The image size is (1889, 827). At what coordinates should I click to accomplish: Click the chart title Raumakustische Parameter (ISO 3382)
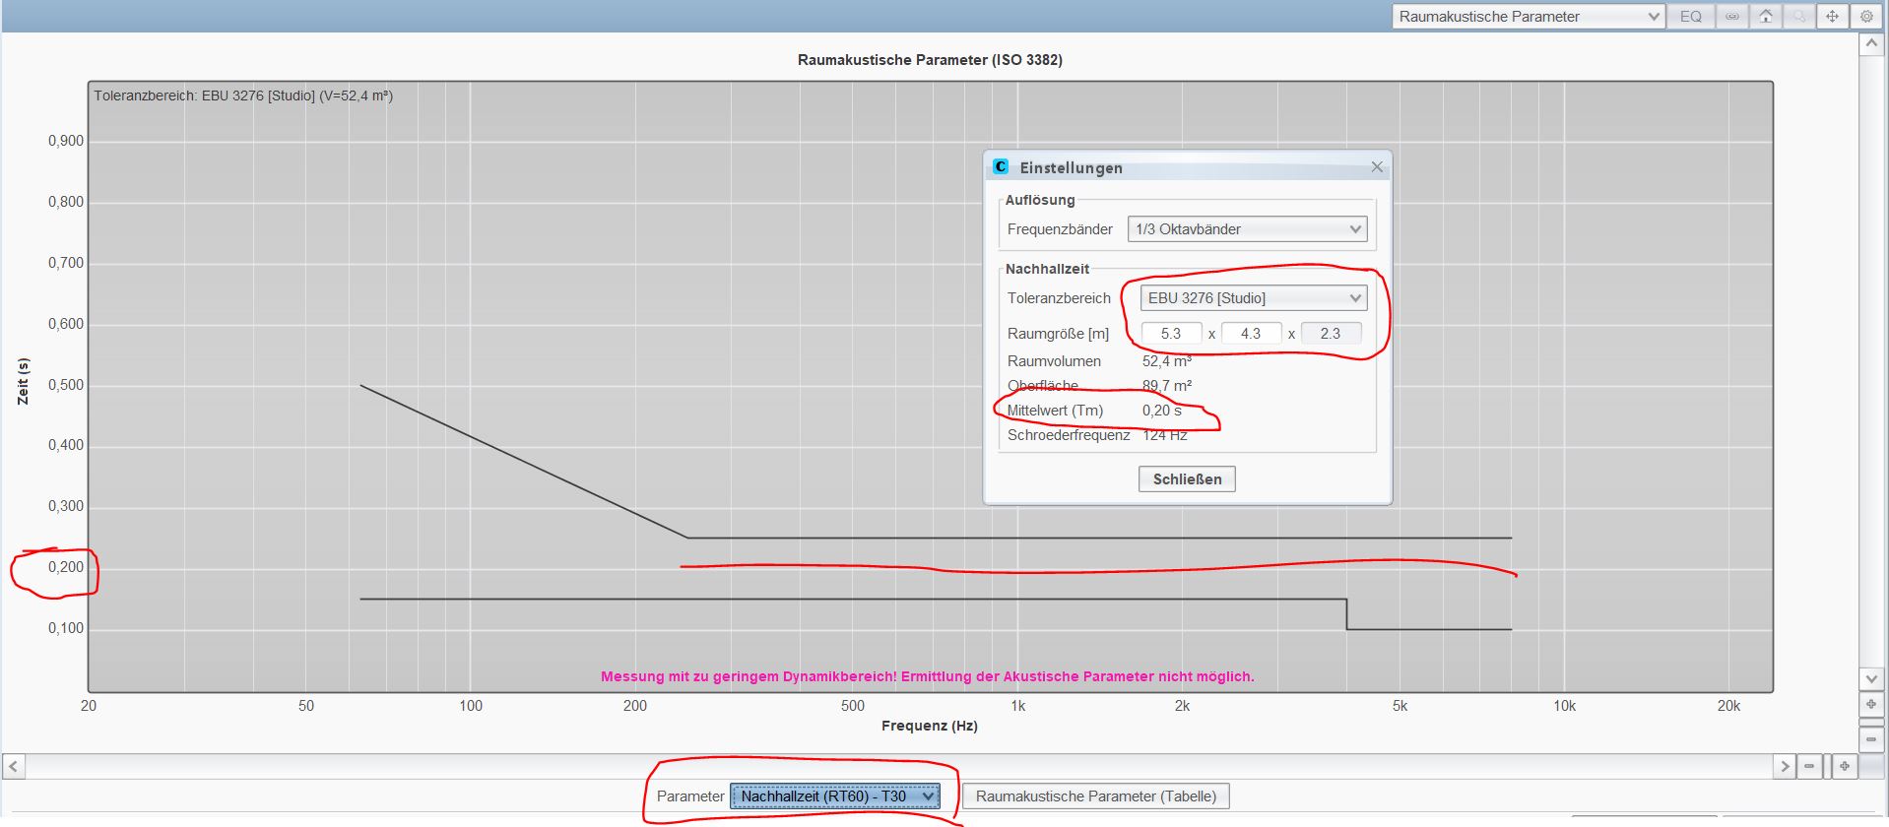[930, 60]
